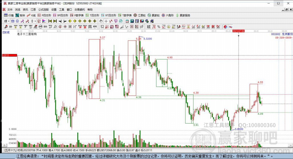Expand the candlestick style dropdown arrow
This screenshot has width=293, height=159.
point(35,21)
